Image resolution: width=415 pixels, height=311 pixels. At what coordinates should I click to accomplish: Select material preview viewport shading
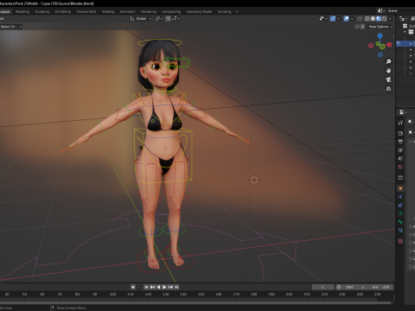(x=379, y=18)
